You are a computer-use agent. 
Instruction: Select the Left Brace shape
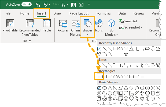(x=115, y=54)
